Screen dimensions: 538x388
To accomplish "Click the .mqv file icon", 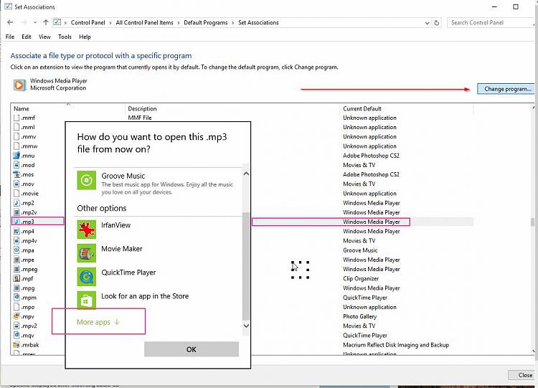I will pyautogui.click(x=16, y=335).
